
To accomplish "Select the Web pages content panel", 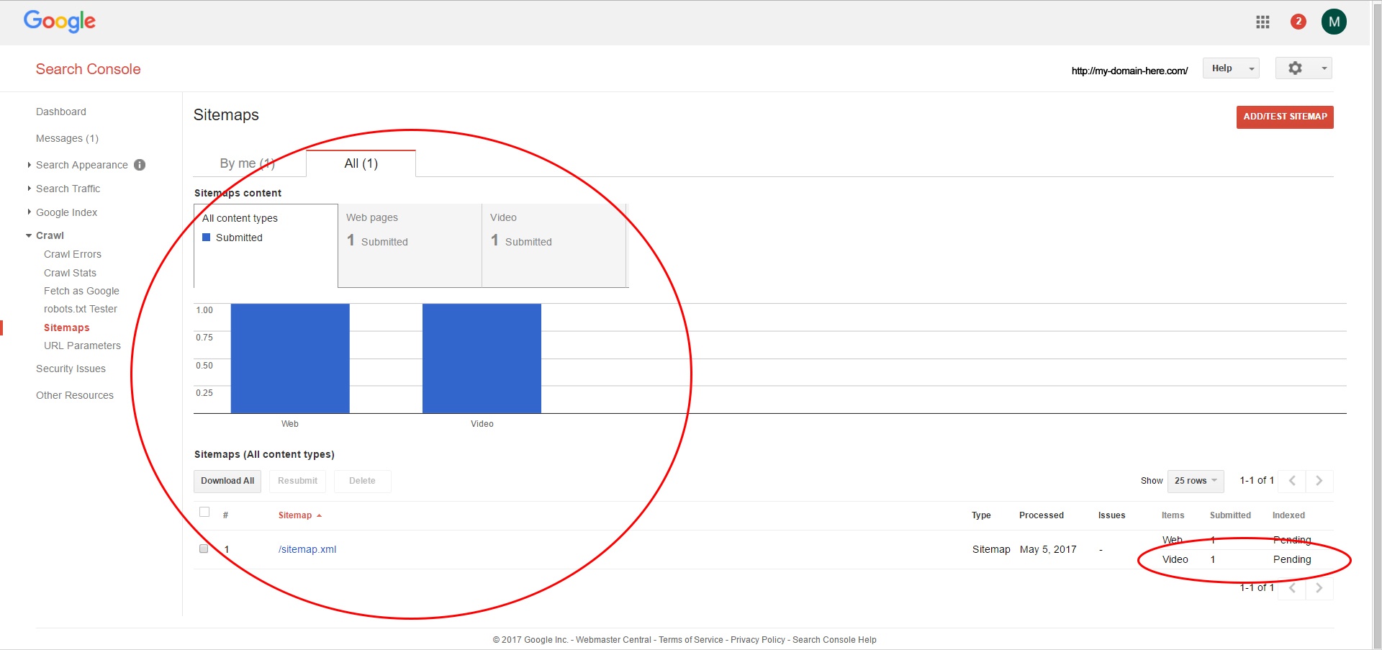I will click(410, 245).
